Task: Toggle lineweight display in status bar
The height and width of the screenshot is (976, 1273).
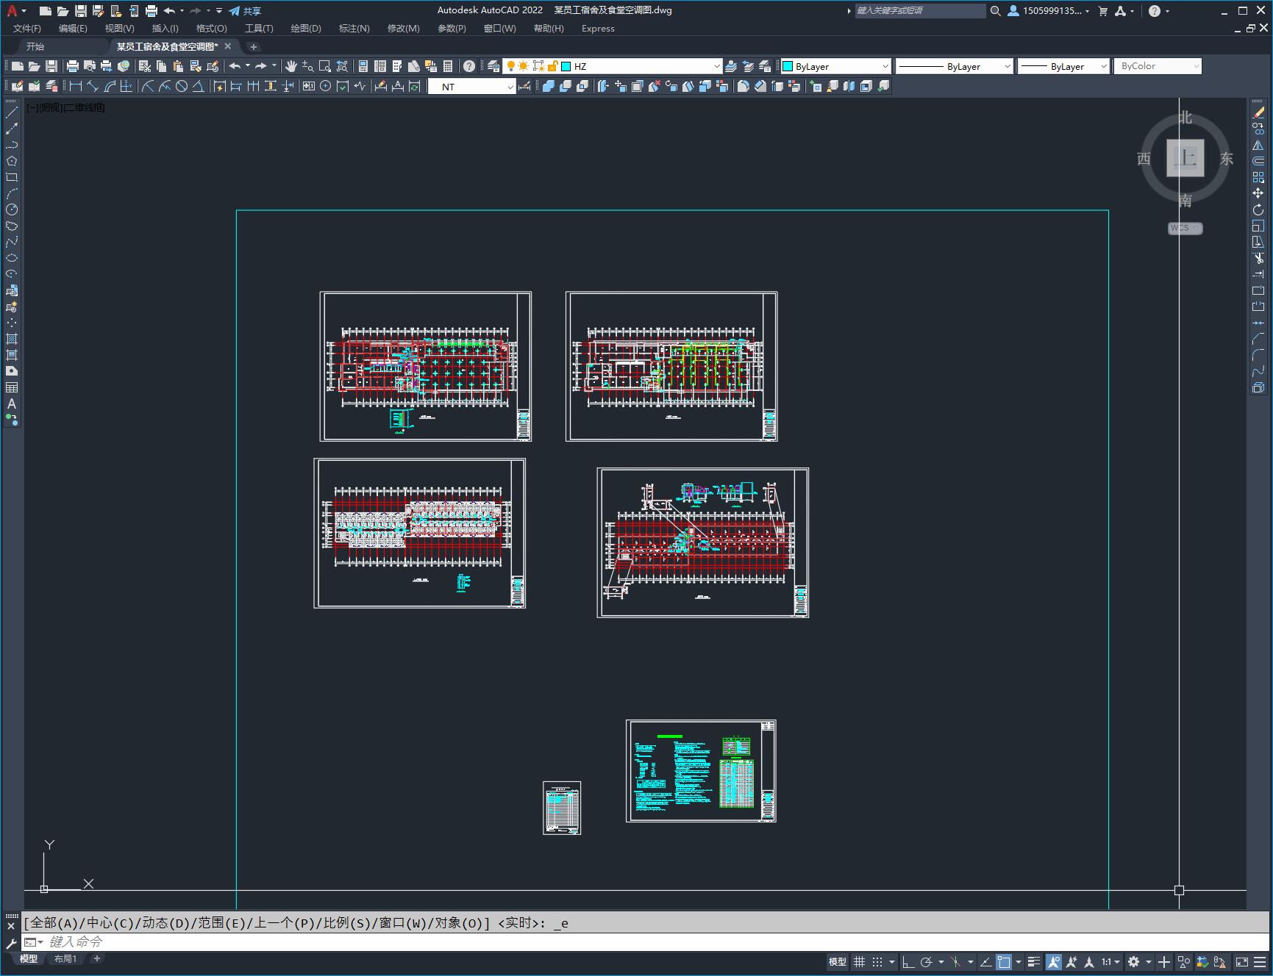Action: click(x=1034, y=961)
